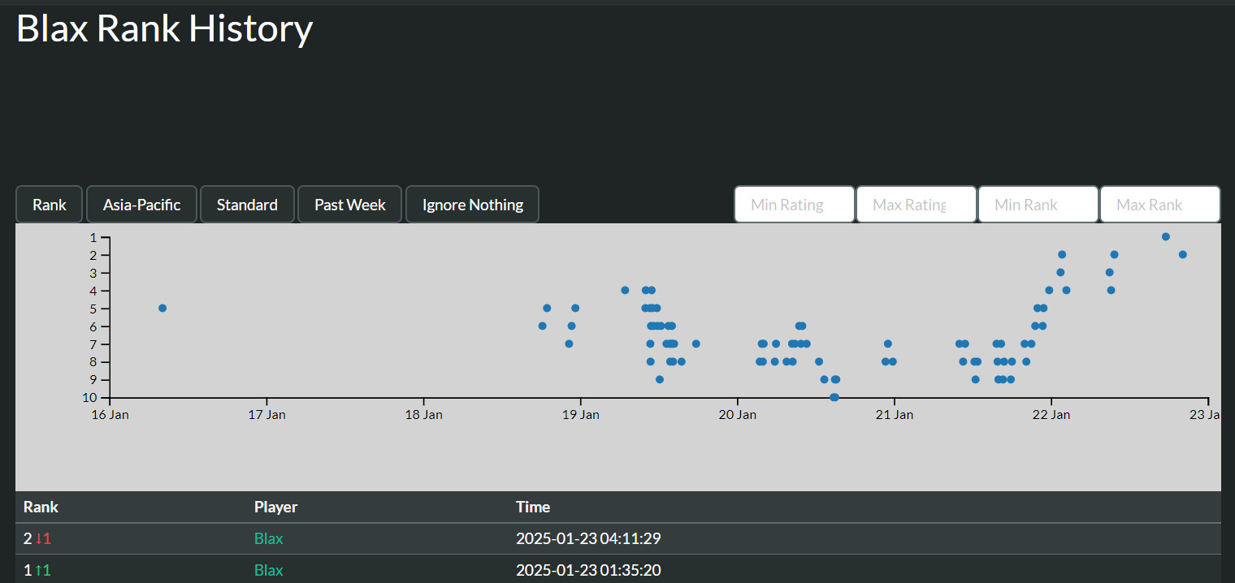The width and height of the screenshot is (1235, 583).
Task: Click the Player column header
Action: 275,507
